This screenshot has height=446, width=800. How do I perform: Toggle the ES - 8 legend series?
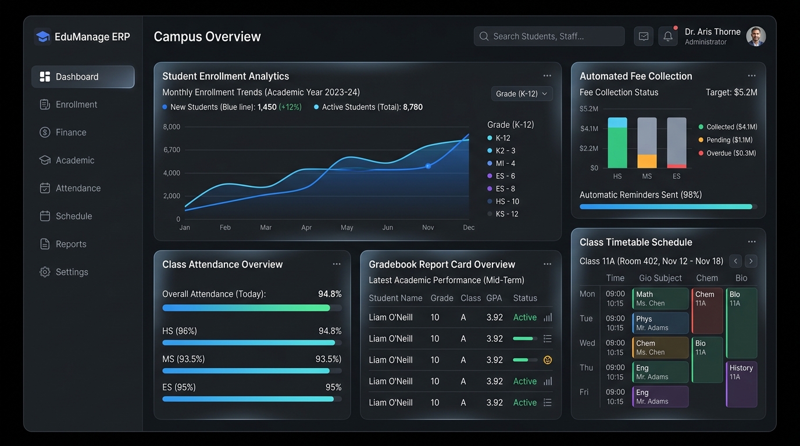coord(501,189)
